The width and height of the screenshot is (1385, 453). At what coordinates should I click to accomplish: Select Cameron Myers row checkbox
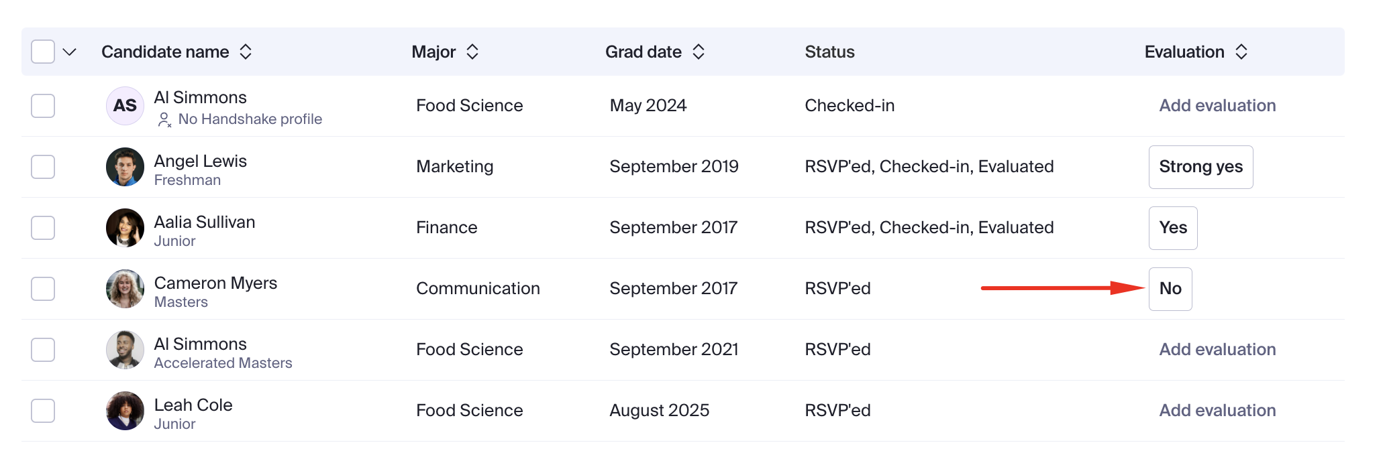(43, 289)
